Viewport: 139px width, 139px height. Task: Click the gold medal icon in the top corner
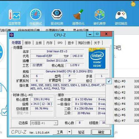pos(133,4)
